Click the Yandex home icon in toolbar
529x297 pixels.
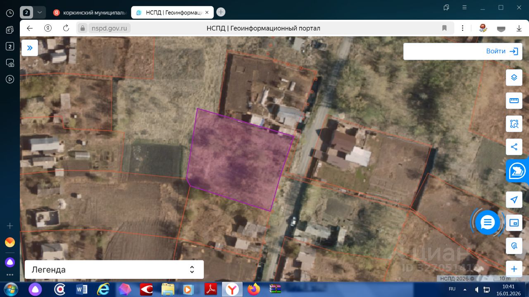[x=48, y=28]
